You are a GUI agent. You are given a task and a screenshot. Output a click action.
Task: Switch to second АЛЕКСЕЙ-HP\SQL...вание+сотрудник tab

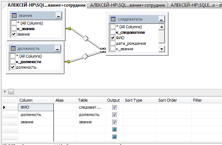pyautogui.click(x=127, y=5)
